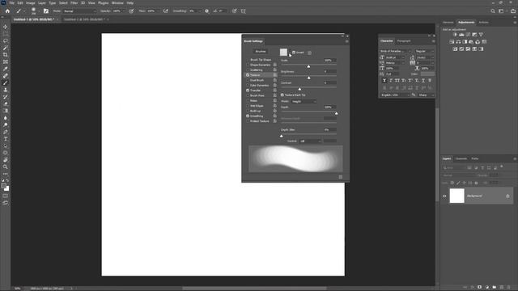Click the All Caps style icon
The image size is (518, 291).
397,81
